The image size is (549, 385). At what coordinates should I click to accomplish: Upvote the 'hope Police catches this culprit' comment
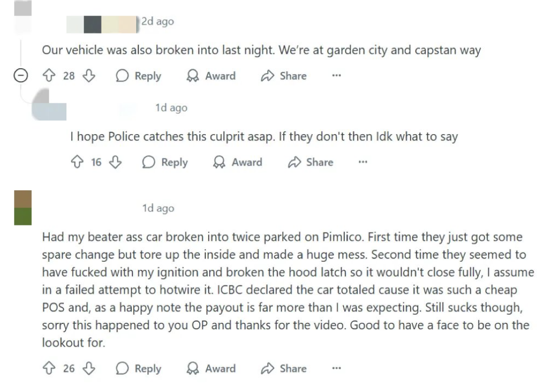(x=77, y=162)
